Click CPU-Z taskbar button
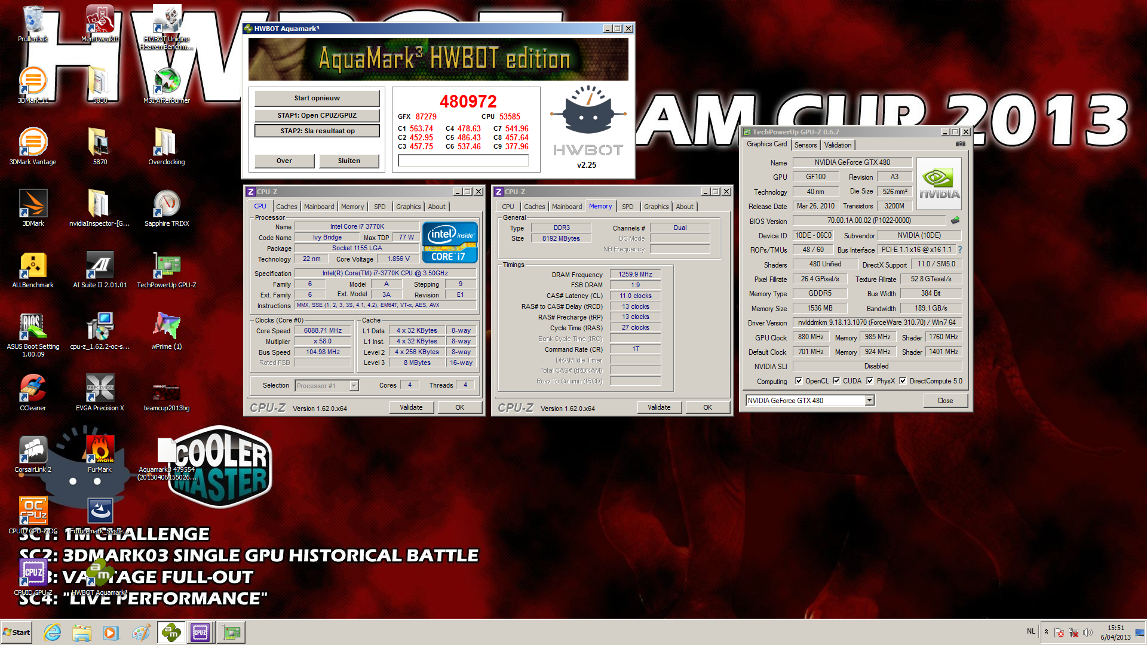The width and height of the screenshot is (1147, 645). (x=200, y=632)
